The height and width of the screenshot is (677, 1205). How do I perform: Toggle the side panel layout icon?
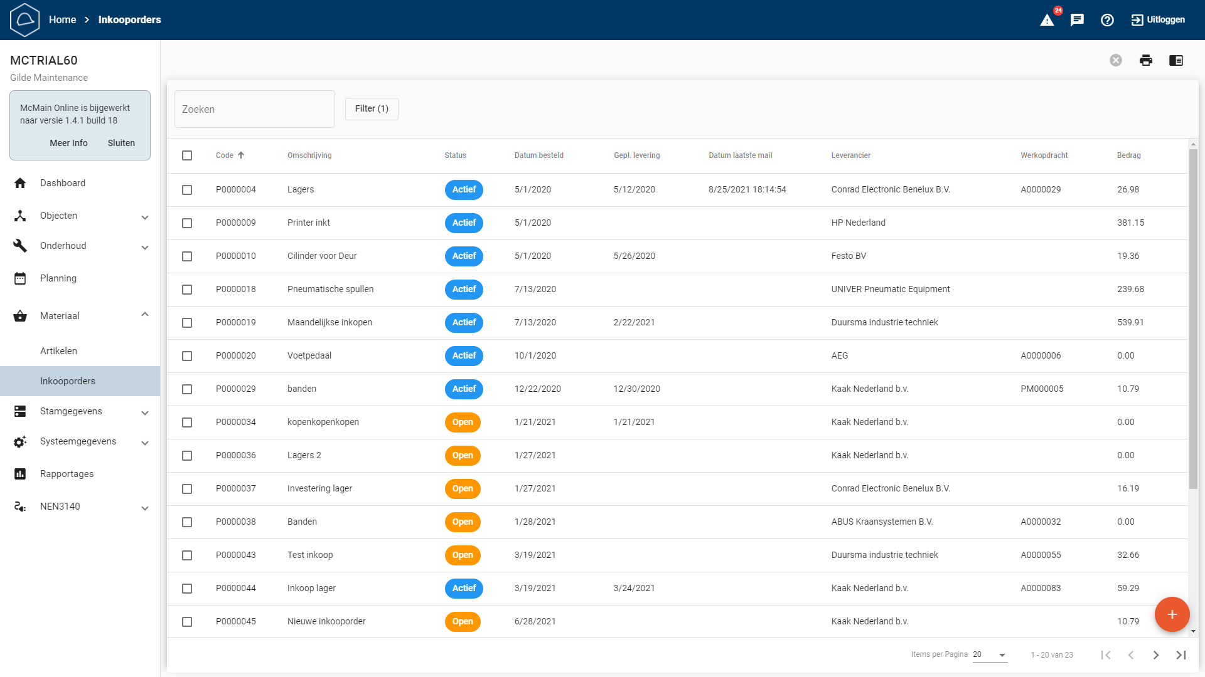(x=1176, y=60)
